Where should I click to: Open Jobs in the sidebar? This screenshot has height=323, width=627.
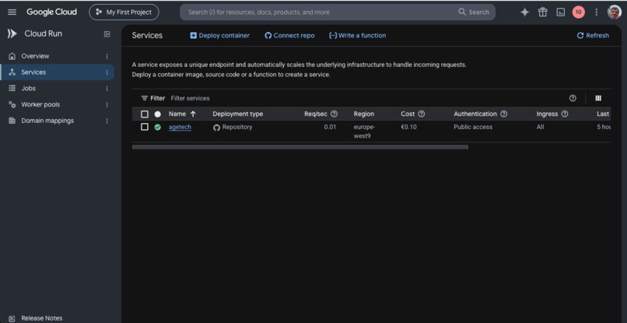point(28,88)
